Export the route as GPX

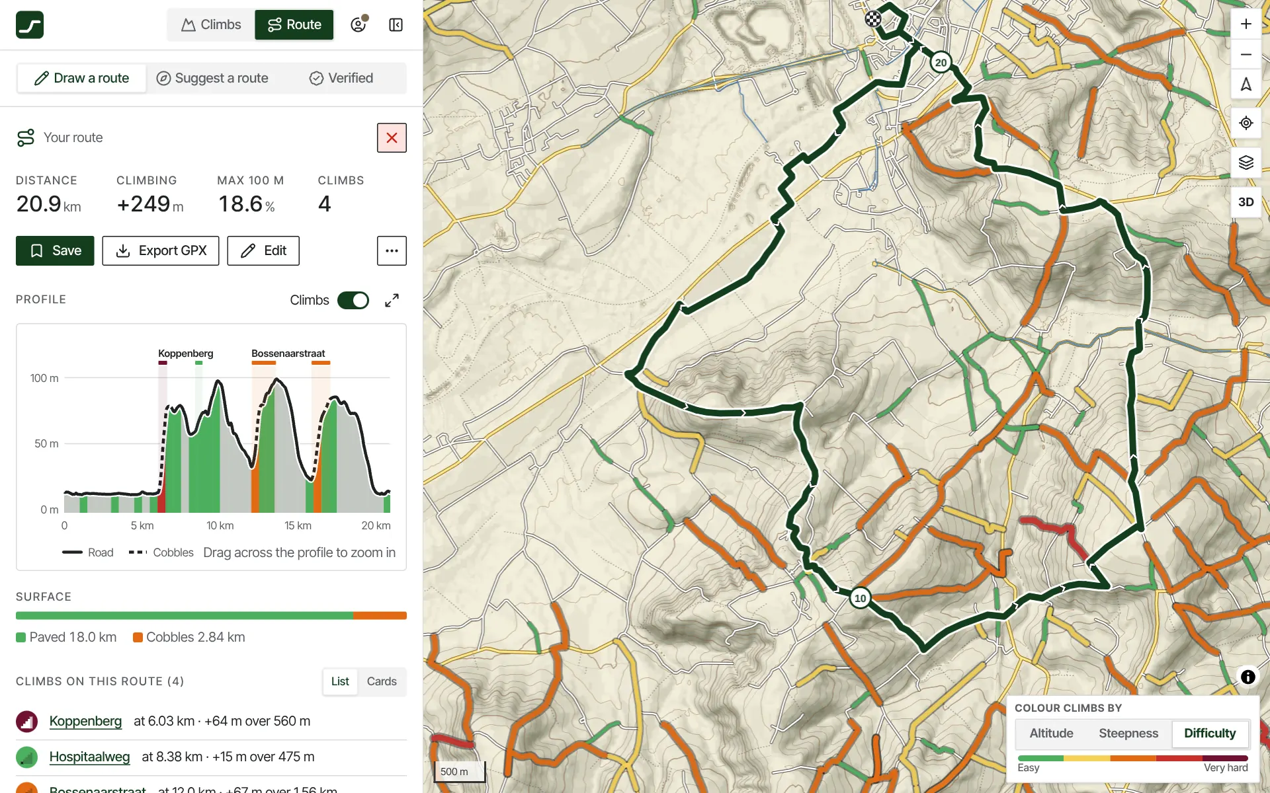161,250
